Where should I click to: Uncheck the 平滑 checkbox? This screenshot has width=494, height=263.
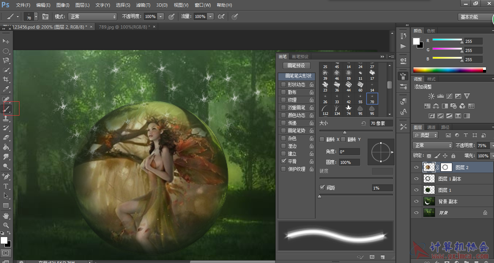[283, 161]
